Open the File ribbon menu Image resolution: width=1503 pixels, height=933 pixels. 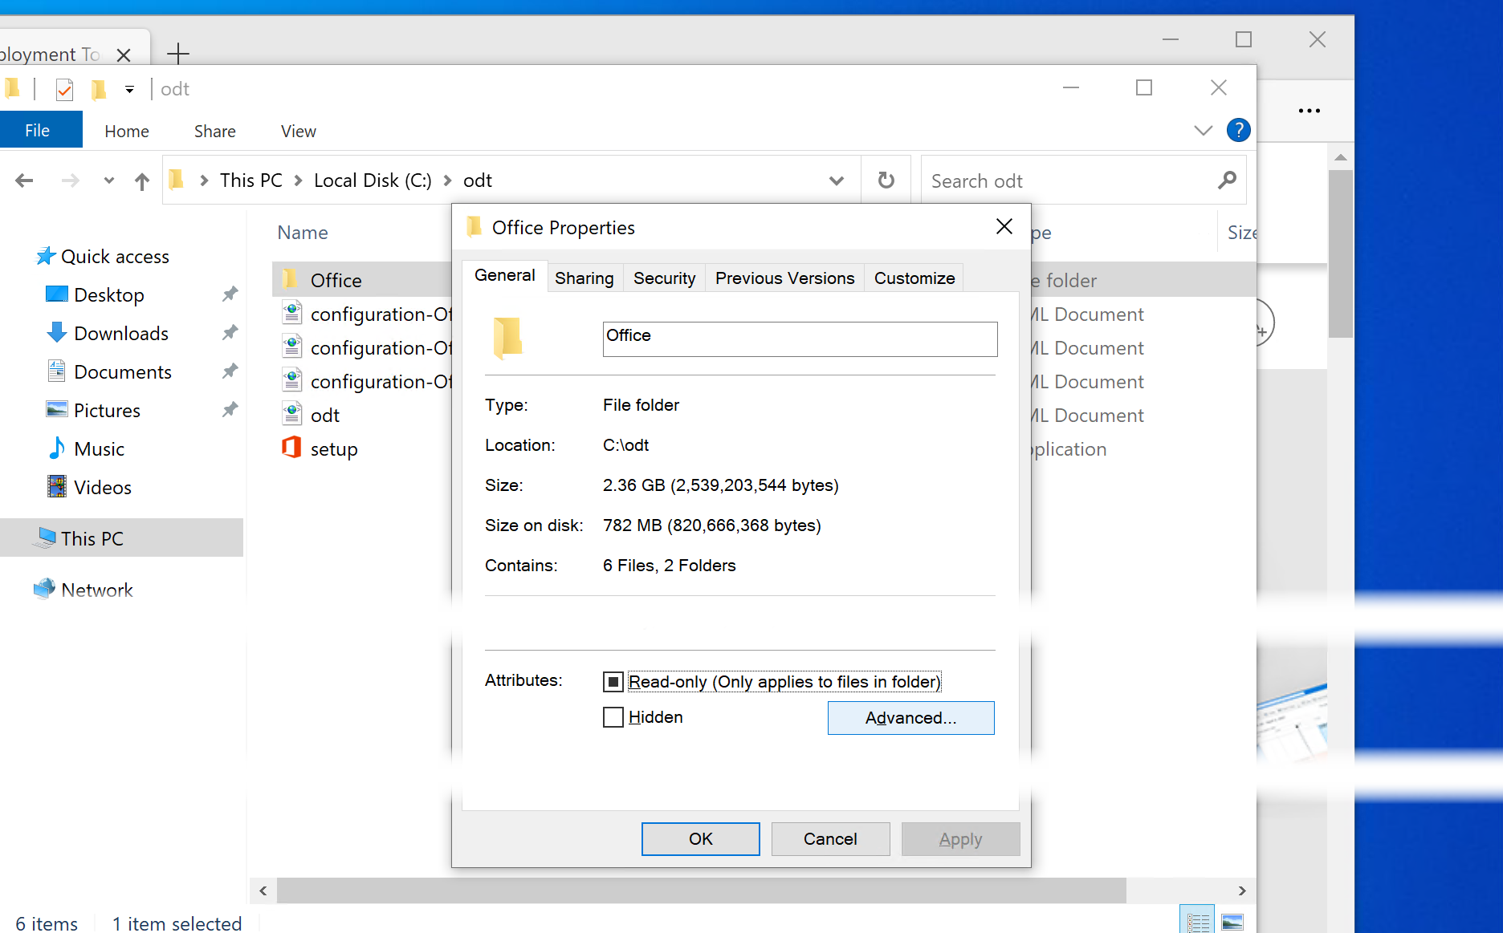(37, 130)
